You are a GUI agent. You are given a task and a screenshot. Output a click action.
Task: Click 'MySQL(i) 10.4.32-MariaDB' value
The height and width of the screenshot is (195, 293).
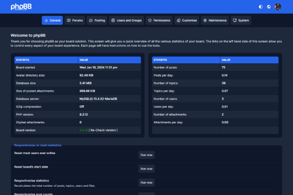[x=98, y=99]
